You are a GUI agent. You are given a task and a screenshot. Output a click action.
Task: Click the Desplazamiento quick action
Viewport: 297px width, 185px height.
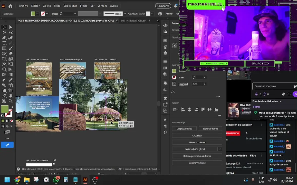[x=184, y=129]
